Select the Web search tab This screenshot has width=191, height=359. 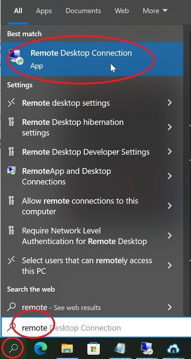pyautogui.click(x=122, y=11)
